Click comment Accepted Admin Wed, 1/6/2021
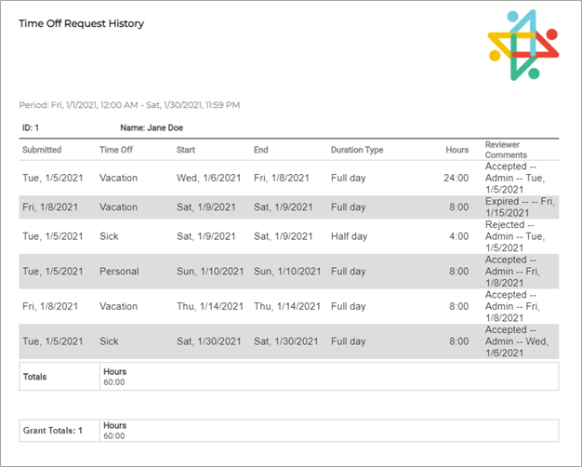Screen dimensions: 582x467 [517, 341]
